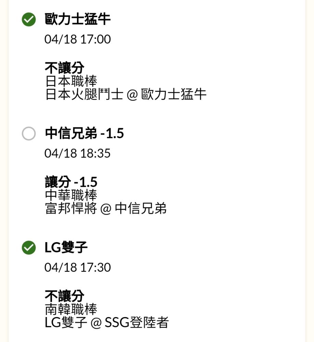
Task: Click the 南韓職棒 league name
Action: [71, 309]
